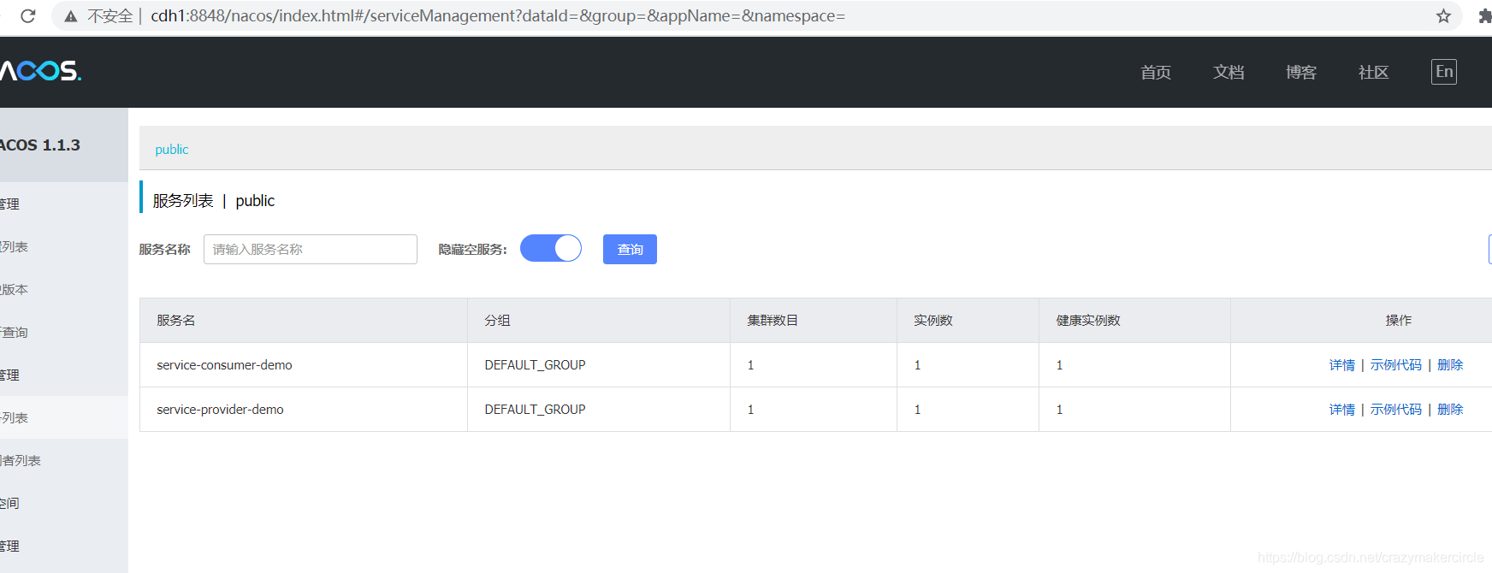Click the Nacos logo

click(40, 71)
